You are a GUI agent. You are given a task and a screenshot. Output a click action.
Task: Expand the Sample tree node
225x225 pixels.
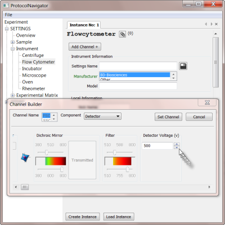(12, 42)
